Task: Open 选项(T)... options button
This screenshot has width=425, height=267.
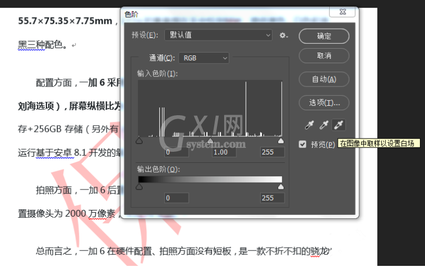Action: (324, 103)
